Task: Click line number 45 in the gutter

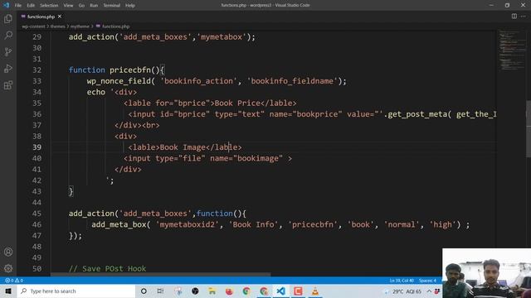Action: tap(37, 214)
